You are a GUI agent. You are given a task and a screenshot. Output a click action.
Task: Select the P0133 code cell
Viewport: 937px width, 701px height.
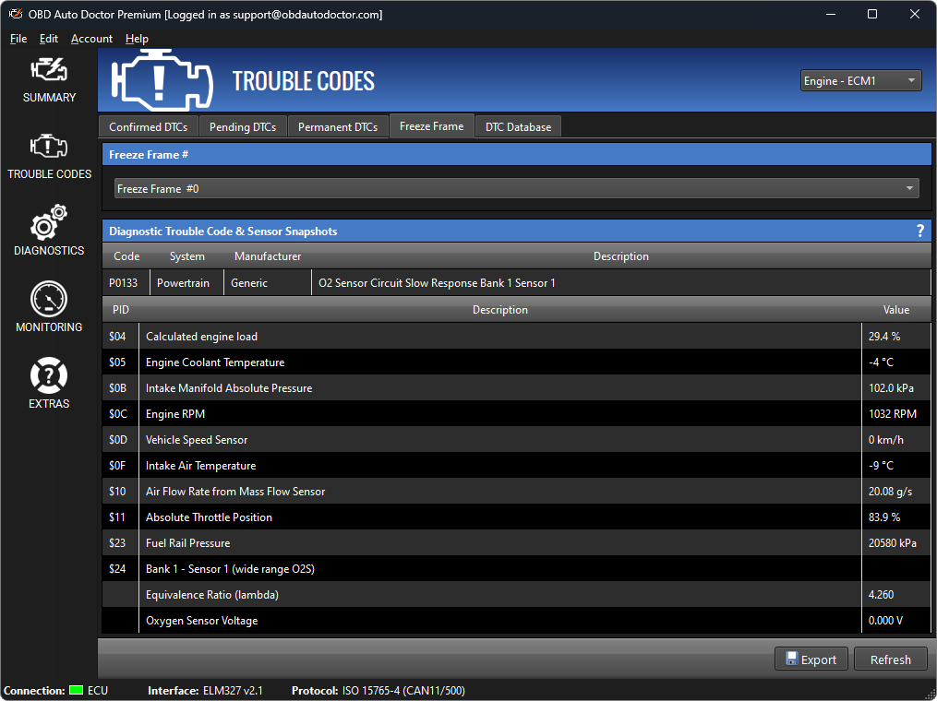click(126, 283)
